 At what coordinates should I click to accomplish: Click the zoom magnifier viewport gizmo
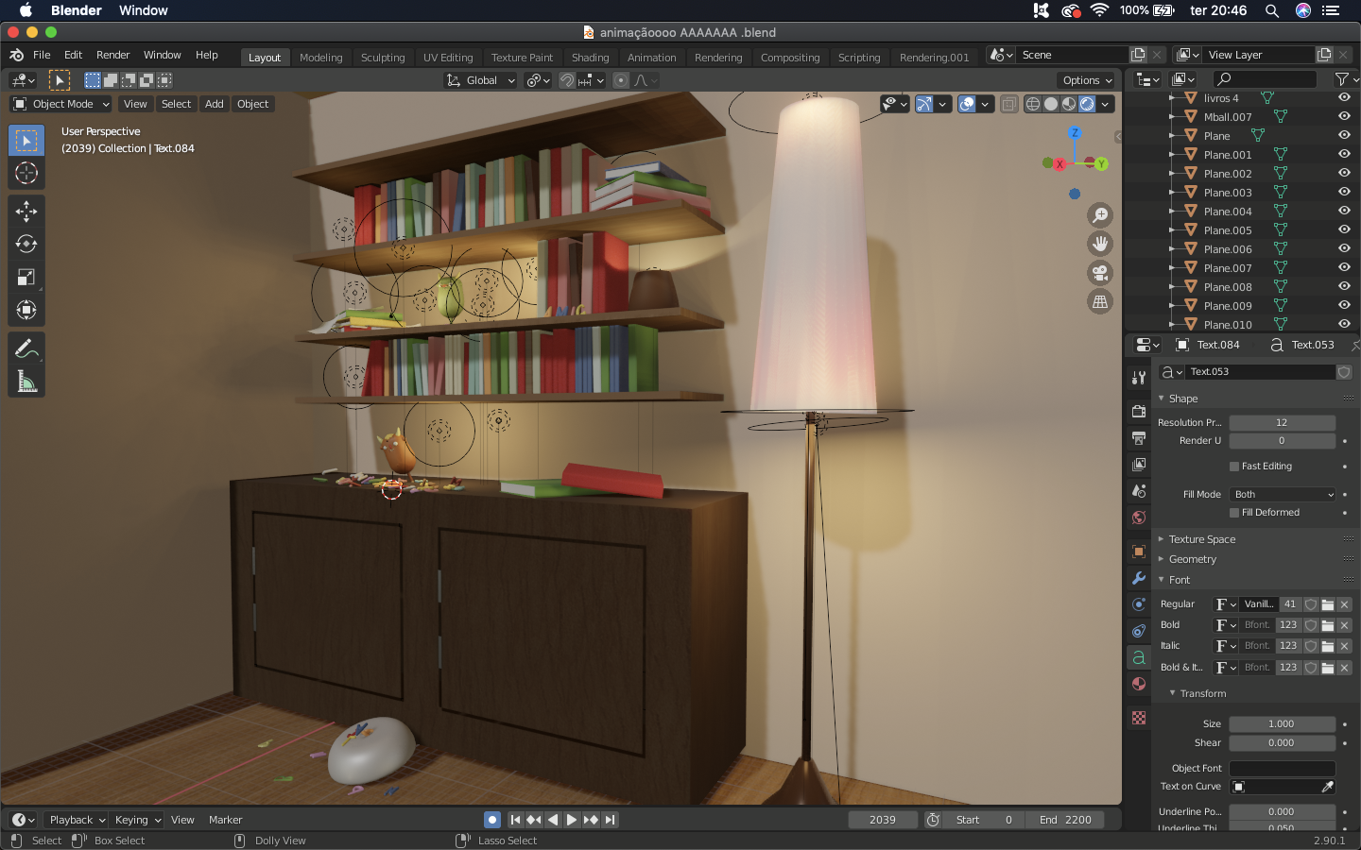[1100, 215]
